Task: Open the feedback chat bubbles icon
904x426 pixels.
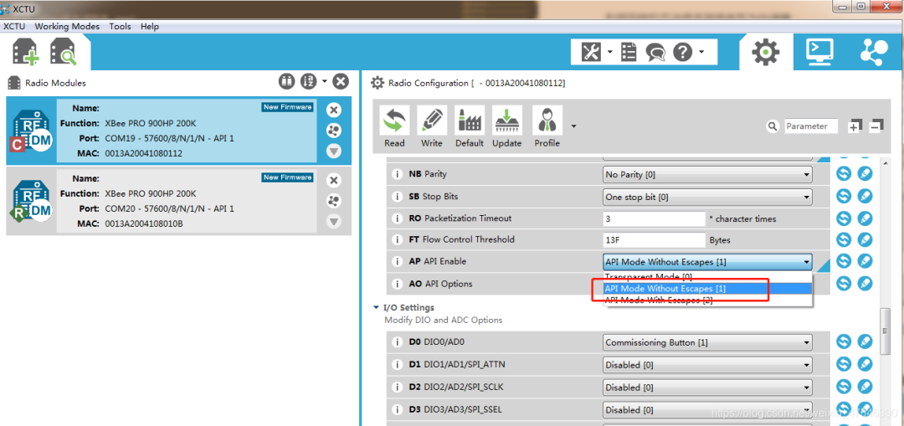Action: [x=655, y=53]
